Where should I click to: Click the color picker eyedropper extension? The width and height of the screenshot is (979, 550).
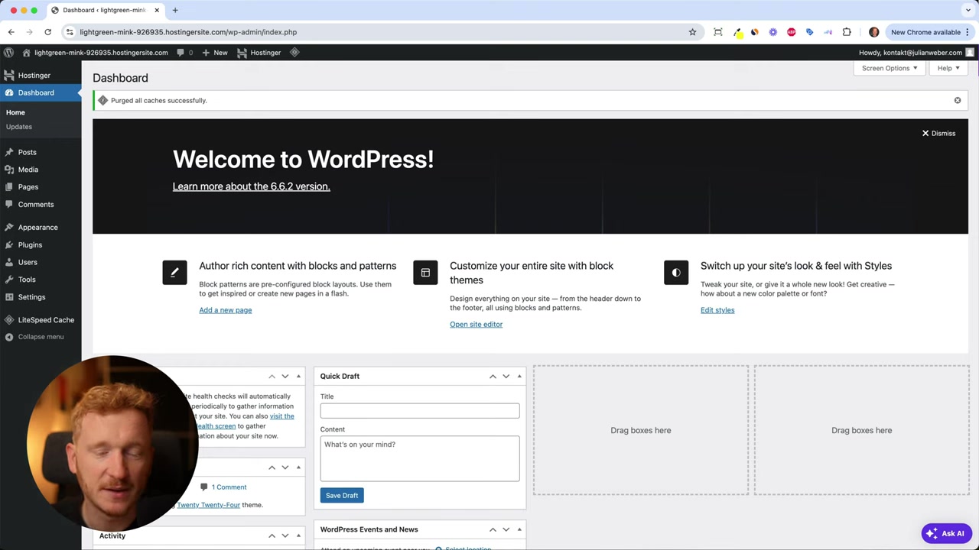tap(737, 32)
